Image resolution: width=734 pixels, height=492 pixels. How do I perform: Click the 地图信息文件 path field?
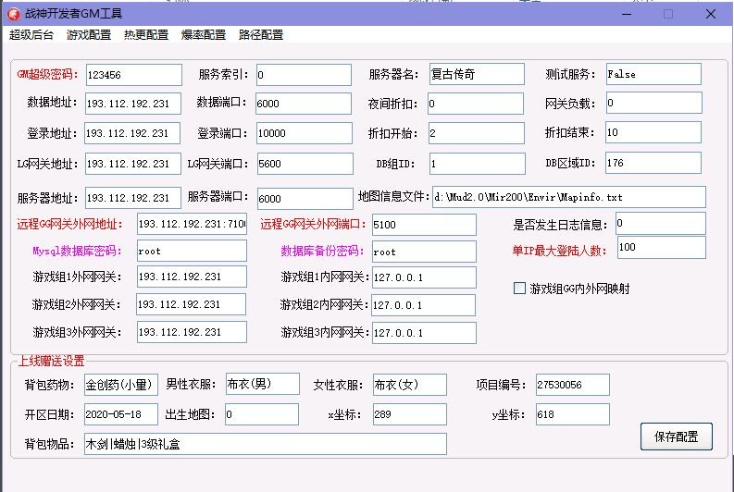(x=567, y=197)
